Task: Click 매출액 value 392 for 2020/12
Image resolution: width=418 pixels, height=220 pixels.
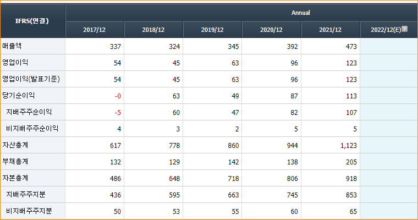Action: [x=292, y=47]
